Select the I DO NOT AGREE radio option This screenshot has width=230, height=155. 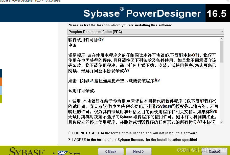pyautogui.click(x=69, y=133)
